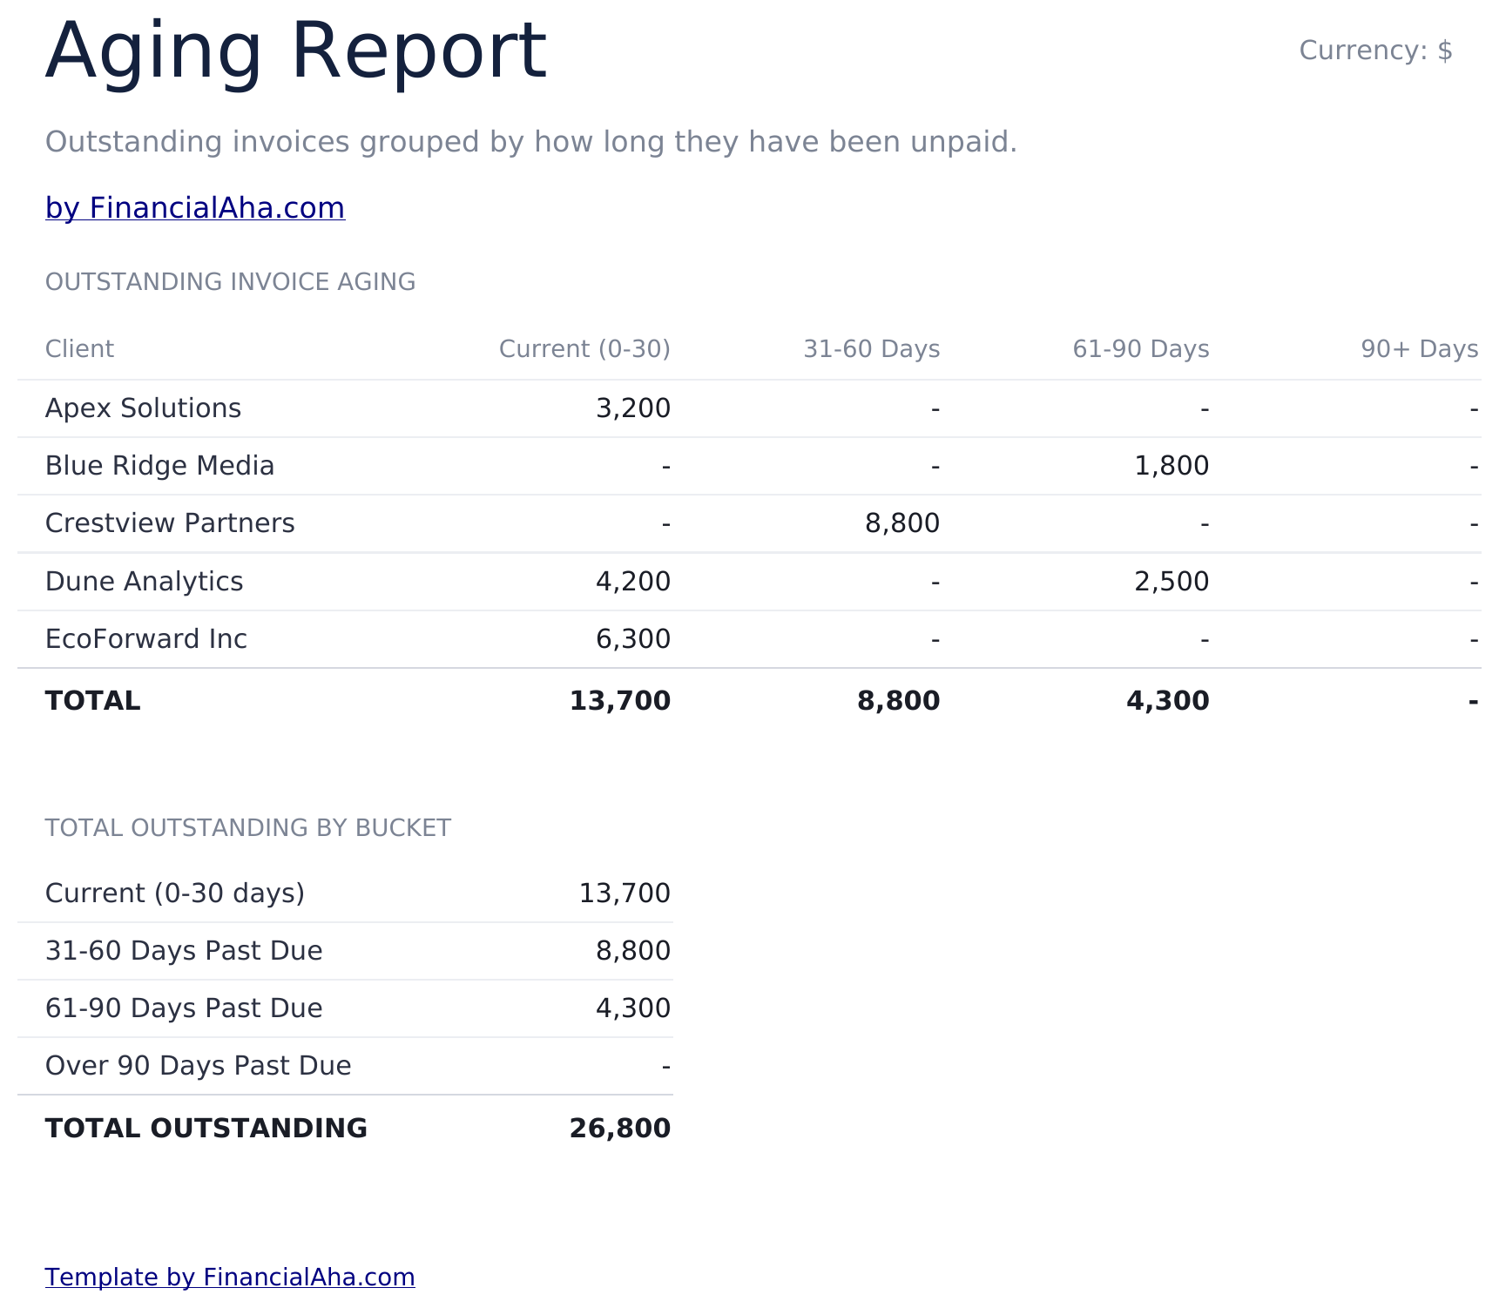The width and height of the screenshot is (1499, 1308).
Task: Select the 13,700 total in the TOTAL row
Action: click(620, 701)
